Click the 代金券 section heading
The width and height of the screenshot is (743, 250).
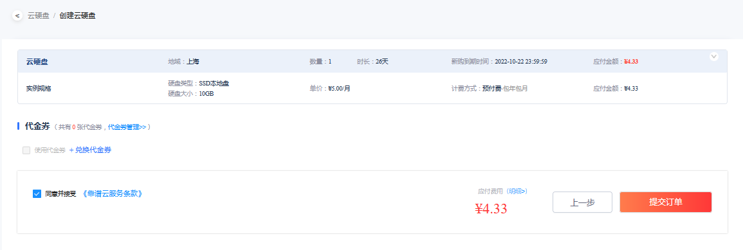(37, 126)
